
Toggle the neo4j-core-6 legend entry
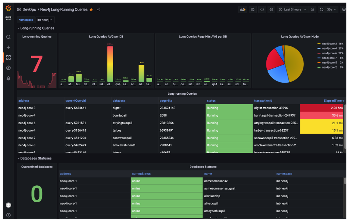click(x=329, y=53)
